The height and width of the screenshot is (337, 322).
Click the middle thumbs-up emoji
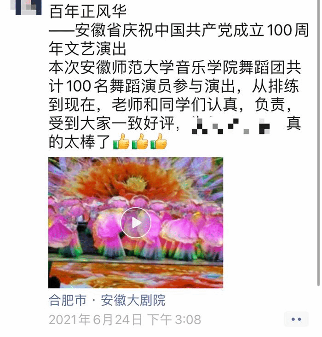[x=140, y=141]
